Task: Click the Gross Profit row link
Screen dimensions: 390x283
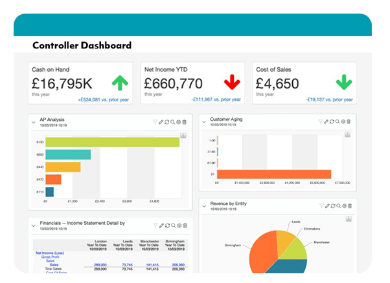Action: click(50, 257)
